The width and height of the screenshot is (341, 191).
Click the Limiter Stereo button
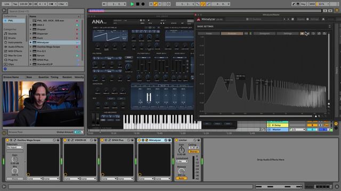(193, 152)
